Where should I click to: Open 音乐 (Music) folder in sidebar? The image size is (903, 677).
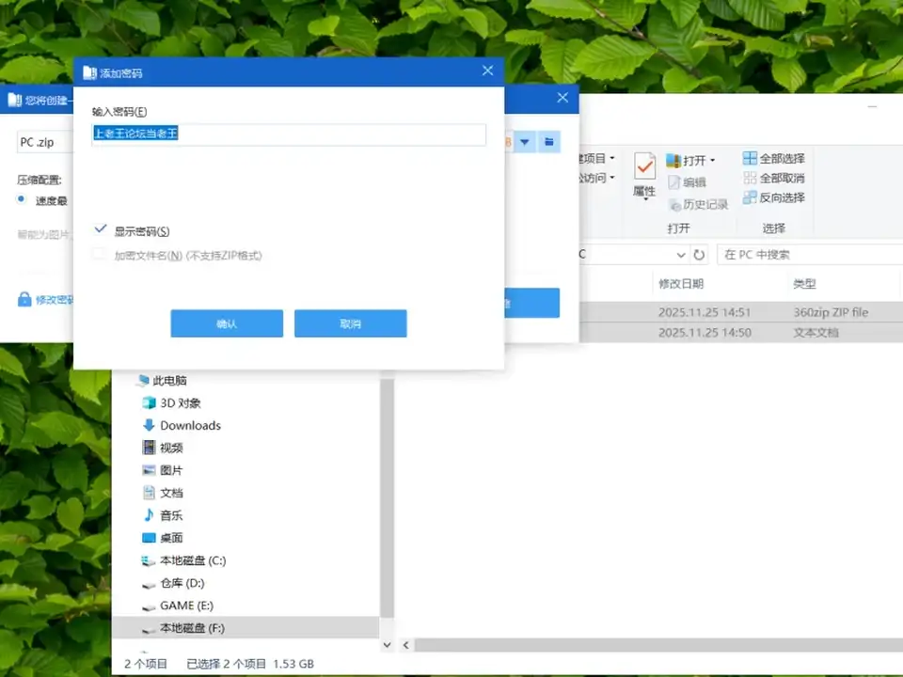coord(163,515)
